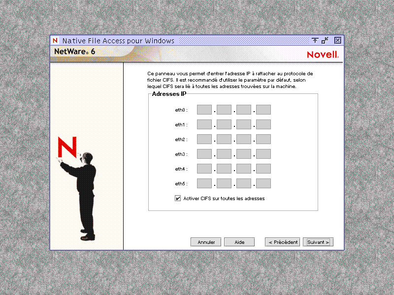
Task: Click the window title Native File Access pour Windows
Action: click(x=118, y=41)
